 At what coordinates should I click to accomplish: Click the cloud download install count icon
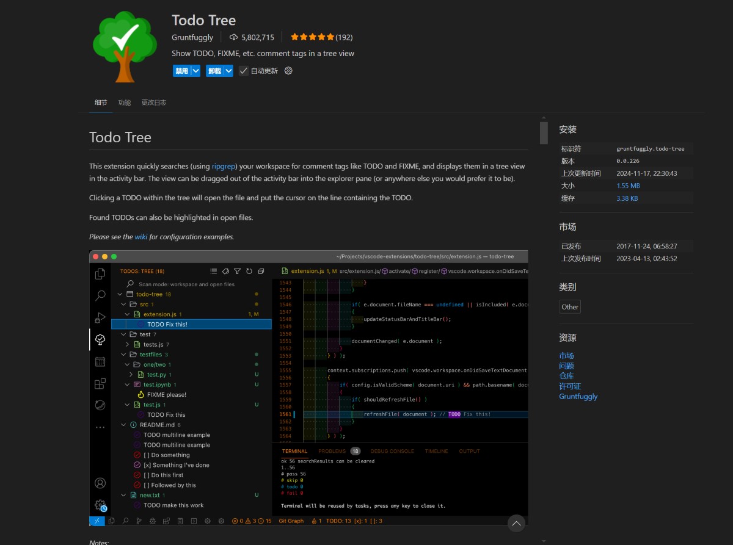[x=233, y=37]
